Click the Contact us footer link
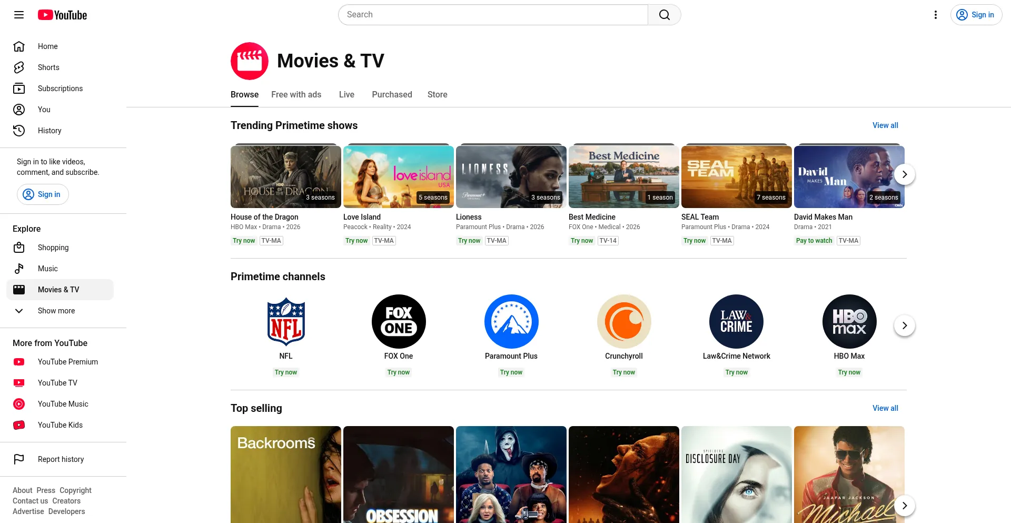1011x523 pixels. 31,501
